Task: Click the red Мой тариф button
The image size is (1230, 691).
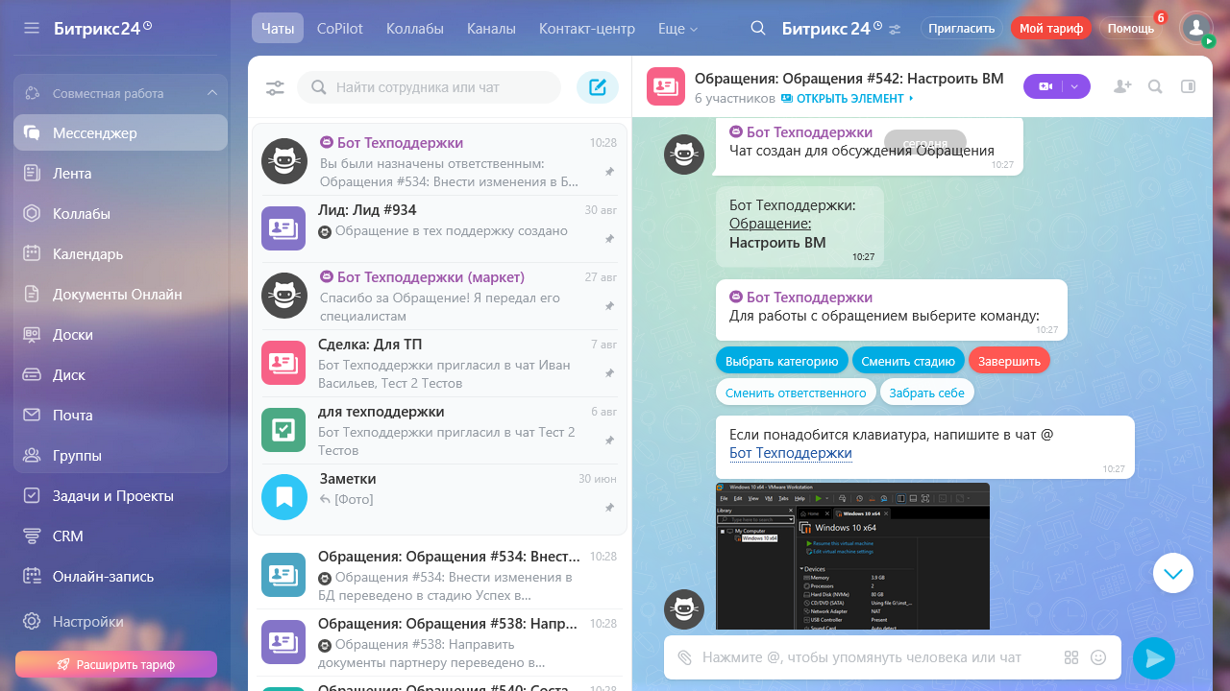Action: pos(1051,29)
